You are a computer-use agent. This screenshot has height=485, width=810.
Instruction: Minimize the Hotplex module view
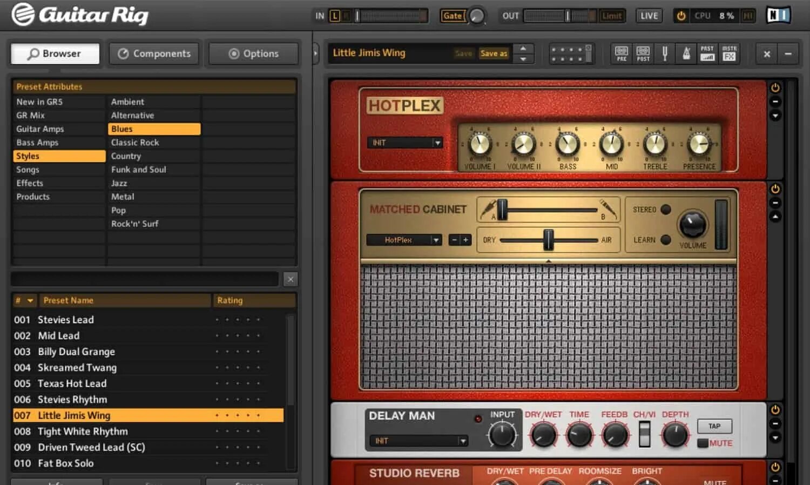click(x=775, y=102)
